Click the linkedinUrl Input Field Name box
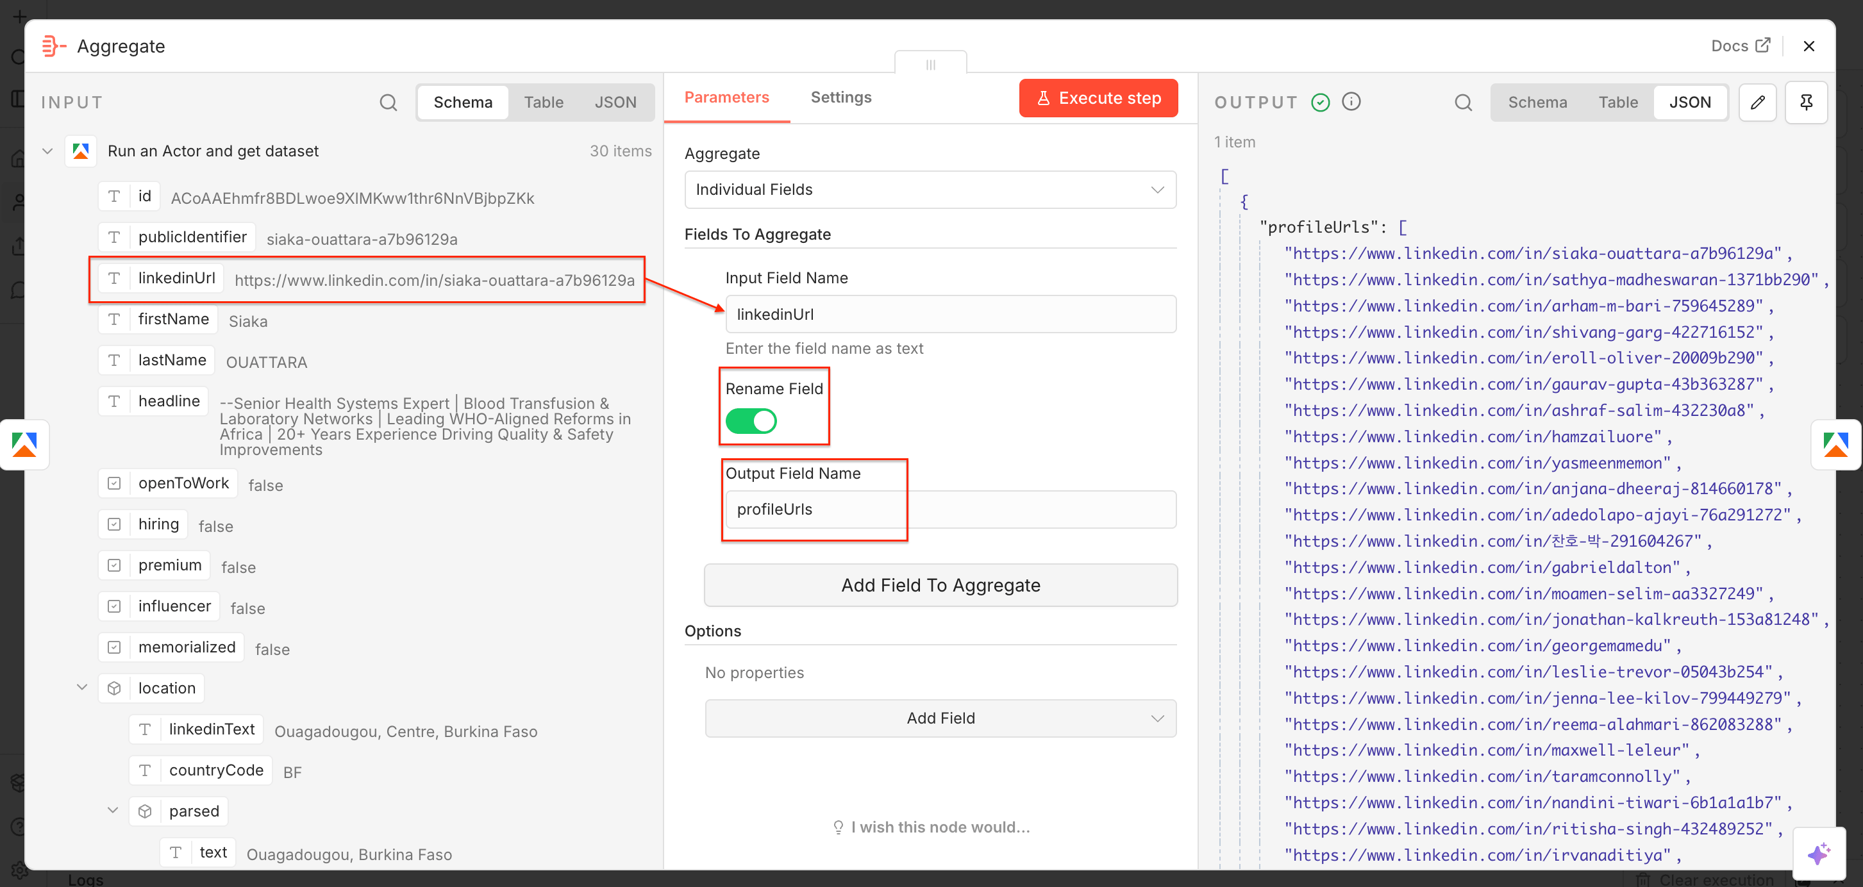This screenshot has height=887, width=1863. coord(950,314)
